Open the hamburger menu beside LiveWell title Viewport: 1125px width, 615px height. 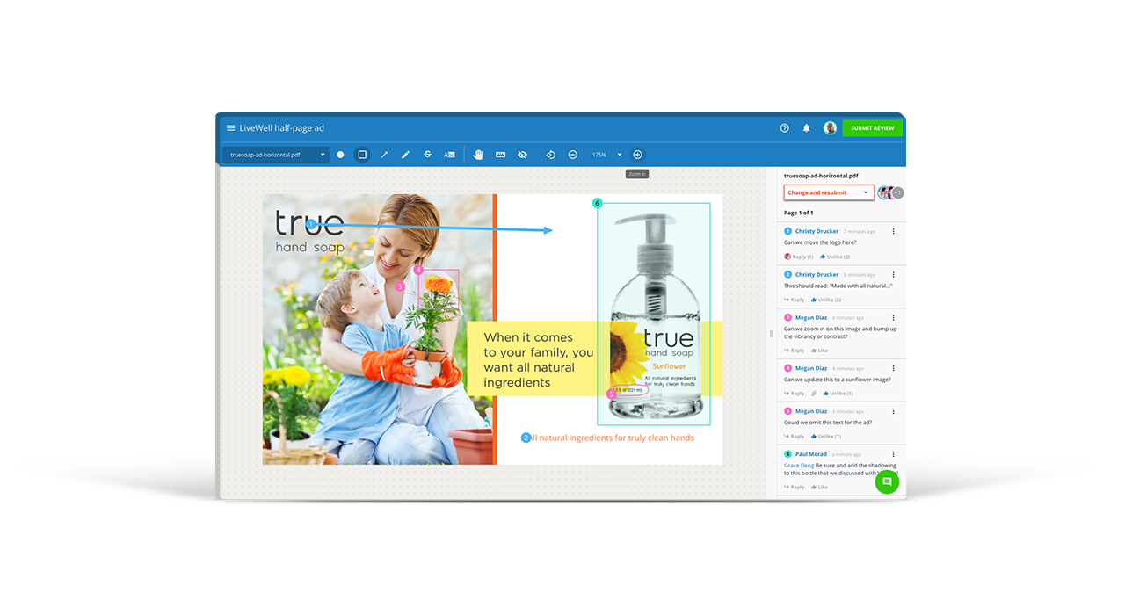[230, 128]
